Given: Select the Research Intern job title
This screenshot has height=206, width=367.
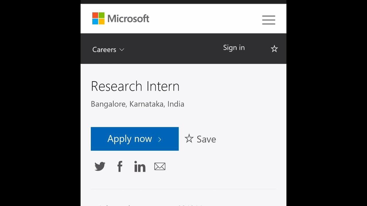Looking at the screenshot, I should [x=135, y=86].
